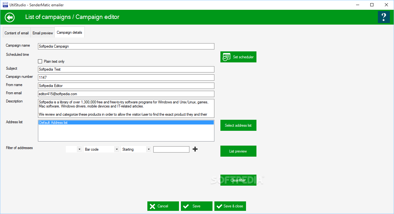This screenshot has width=394, height=214.
Task: Click the checkmark icon on Save & close
Action: click(219, 206)
